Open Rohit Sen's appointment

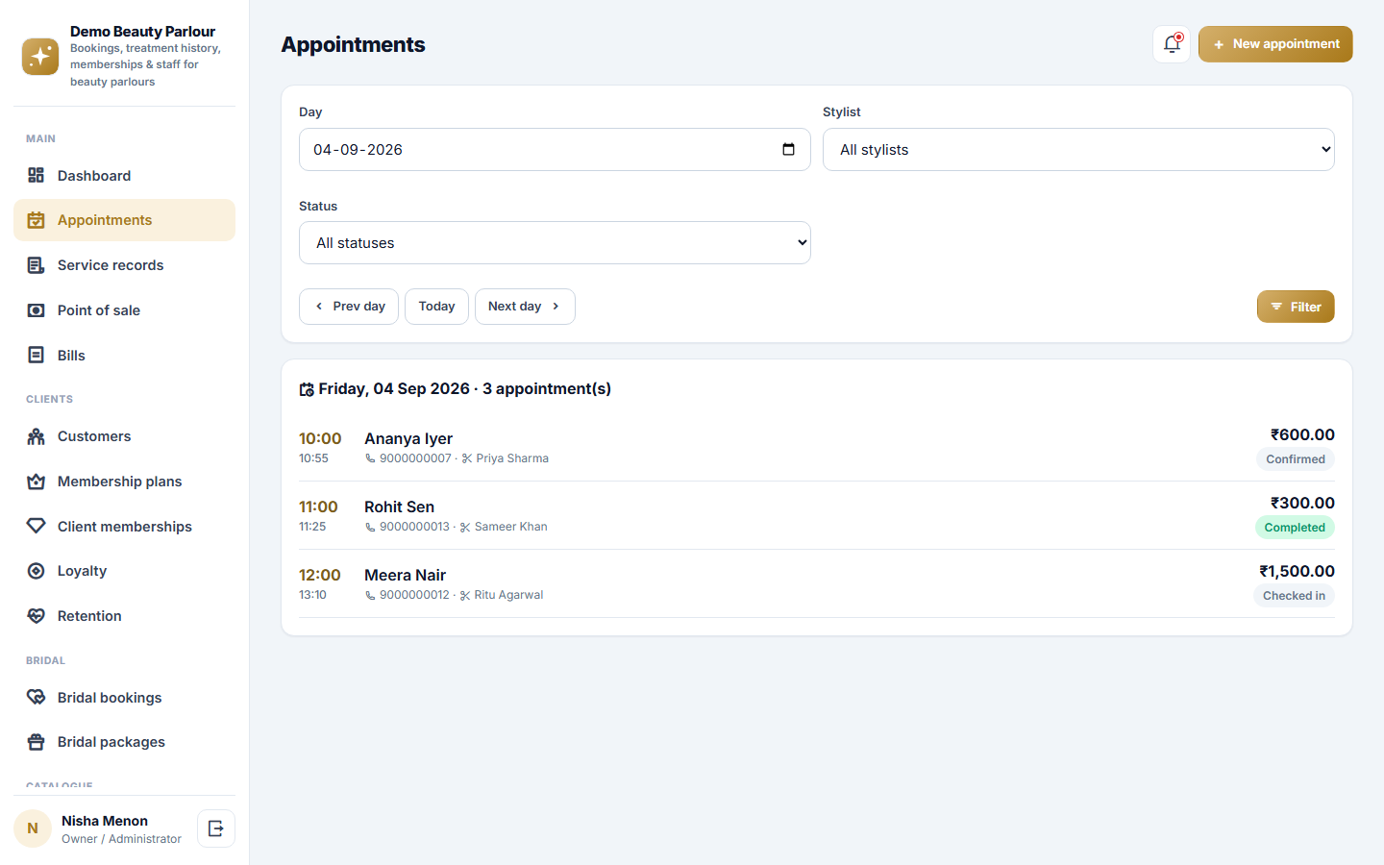[x=817, y=515]
